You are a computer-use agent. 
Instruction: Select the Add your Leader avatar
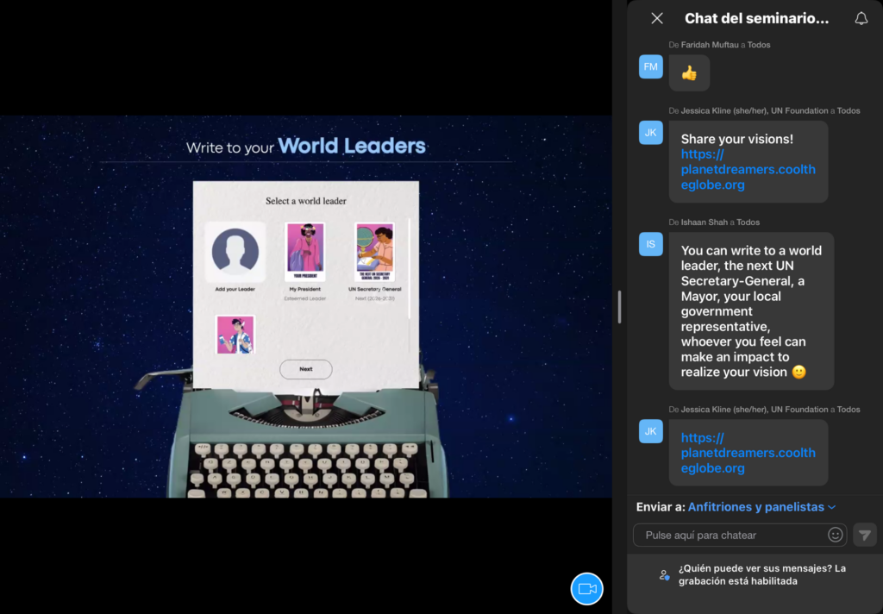pyautogui.click(x=235, y=252)
